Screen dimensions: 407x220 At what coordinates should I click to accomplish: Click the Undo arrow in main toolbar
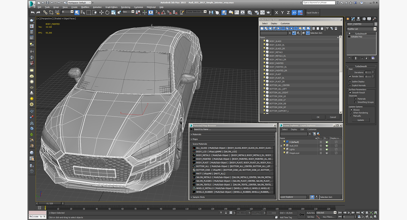pos(32,12)
